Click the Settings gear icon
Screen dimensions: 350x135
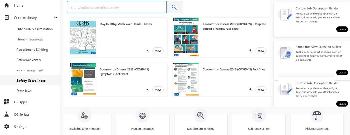7,126
